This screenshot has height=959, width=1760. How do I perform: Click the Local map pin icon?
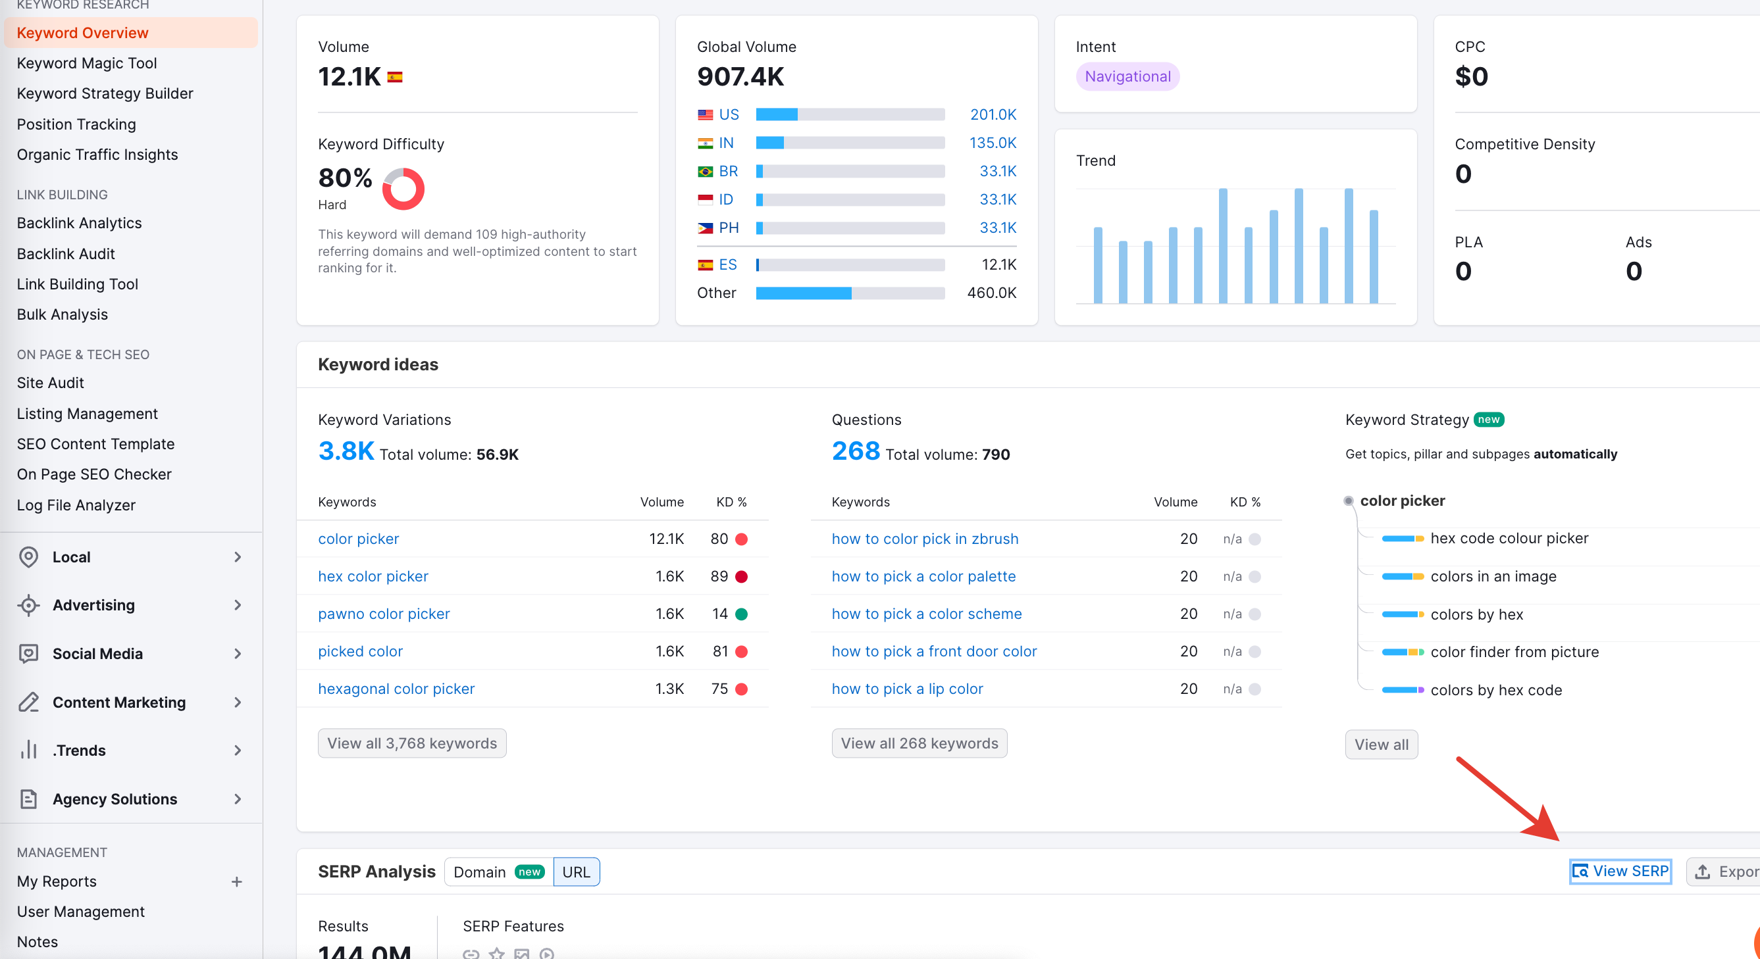click(x=28, y=557)
